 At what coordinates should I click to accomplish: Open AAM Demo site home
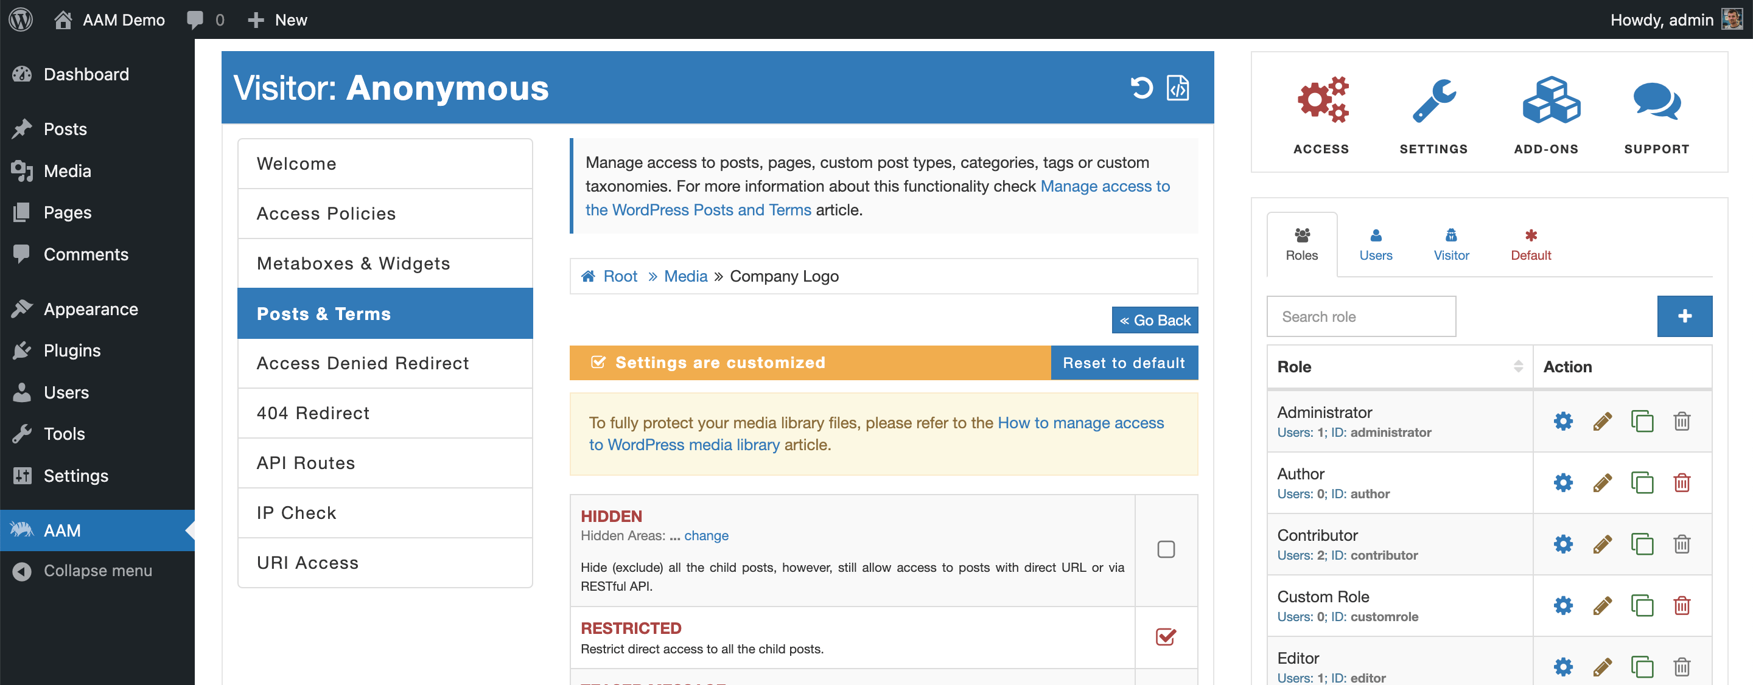point(110,19)
